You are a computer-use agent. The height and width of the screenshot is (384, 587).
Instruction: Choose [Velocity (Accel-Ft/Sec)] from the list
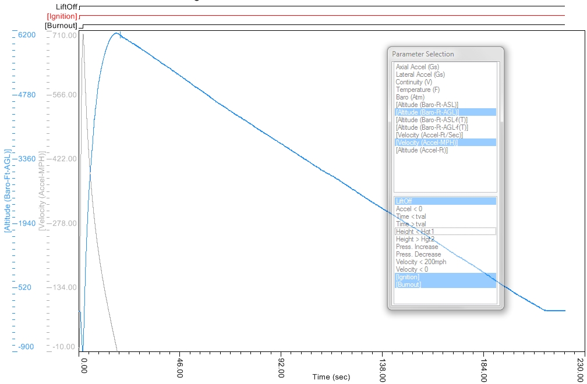pyautogui.click(x=445, y=135)
